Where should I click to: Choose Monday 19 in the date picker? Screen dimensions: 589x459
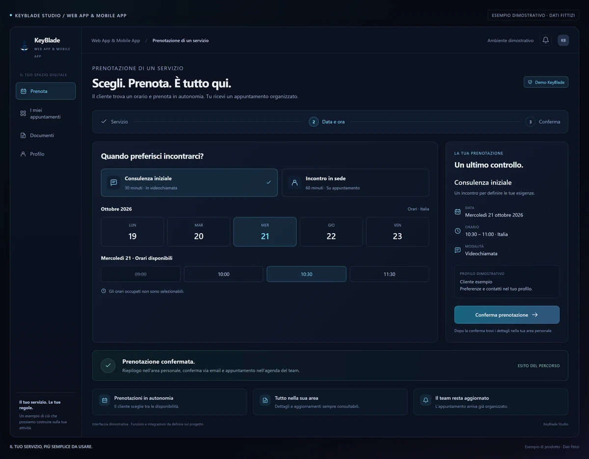(133, 232)
